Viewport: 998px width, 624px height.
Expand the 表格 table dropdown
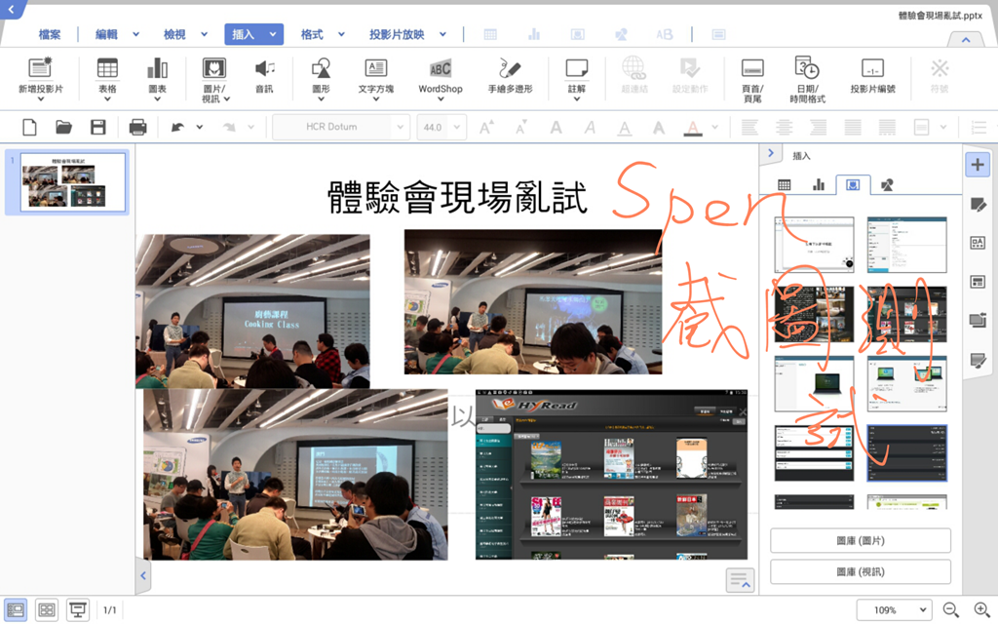click(x=107, y=99)
